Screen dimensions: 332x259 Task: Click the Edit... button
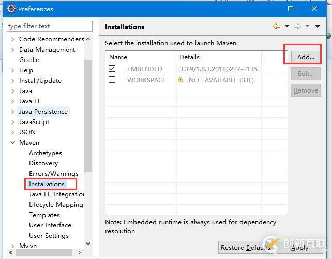point(306,74)
